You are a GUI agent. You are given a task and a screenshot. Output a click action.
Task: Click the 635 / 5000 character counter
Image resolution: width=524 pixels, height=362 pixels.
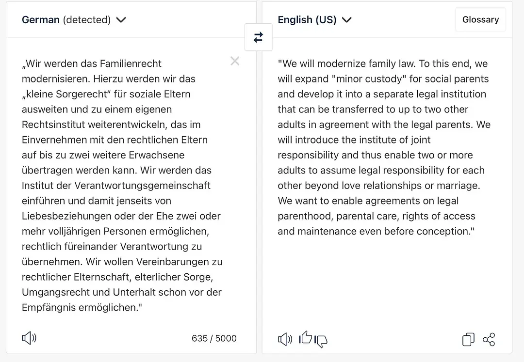click(214, 338)
